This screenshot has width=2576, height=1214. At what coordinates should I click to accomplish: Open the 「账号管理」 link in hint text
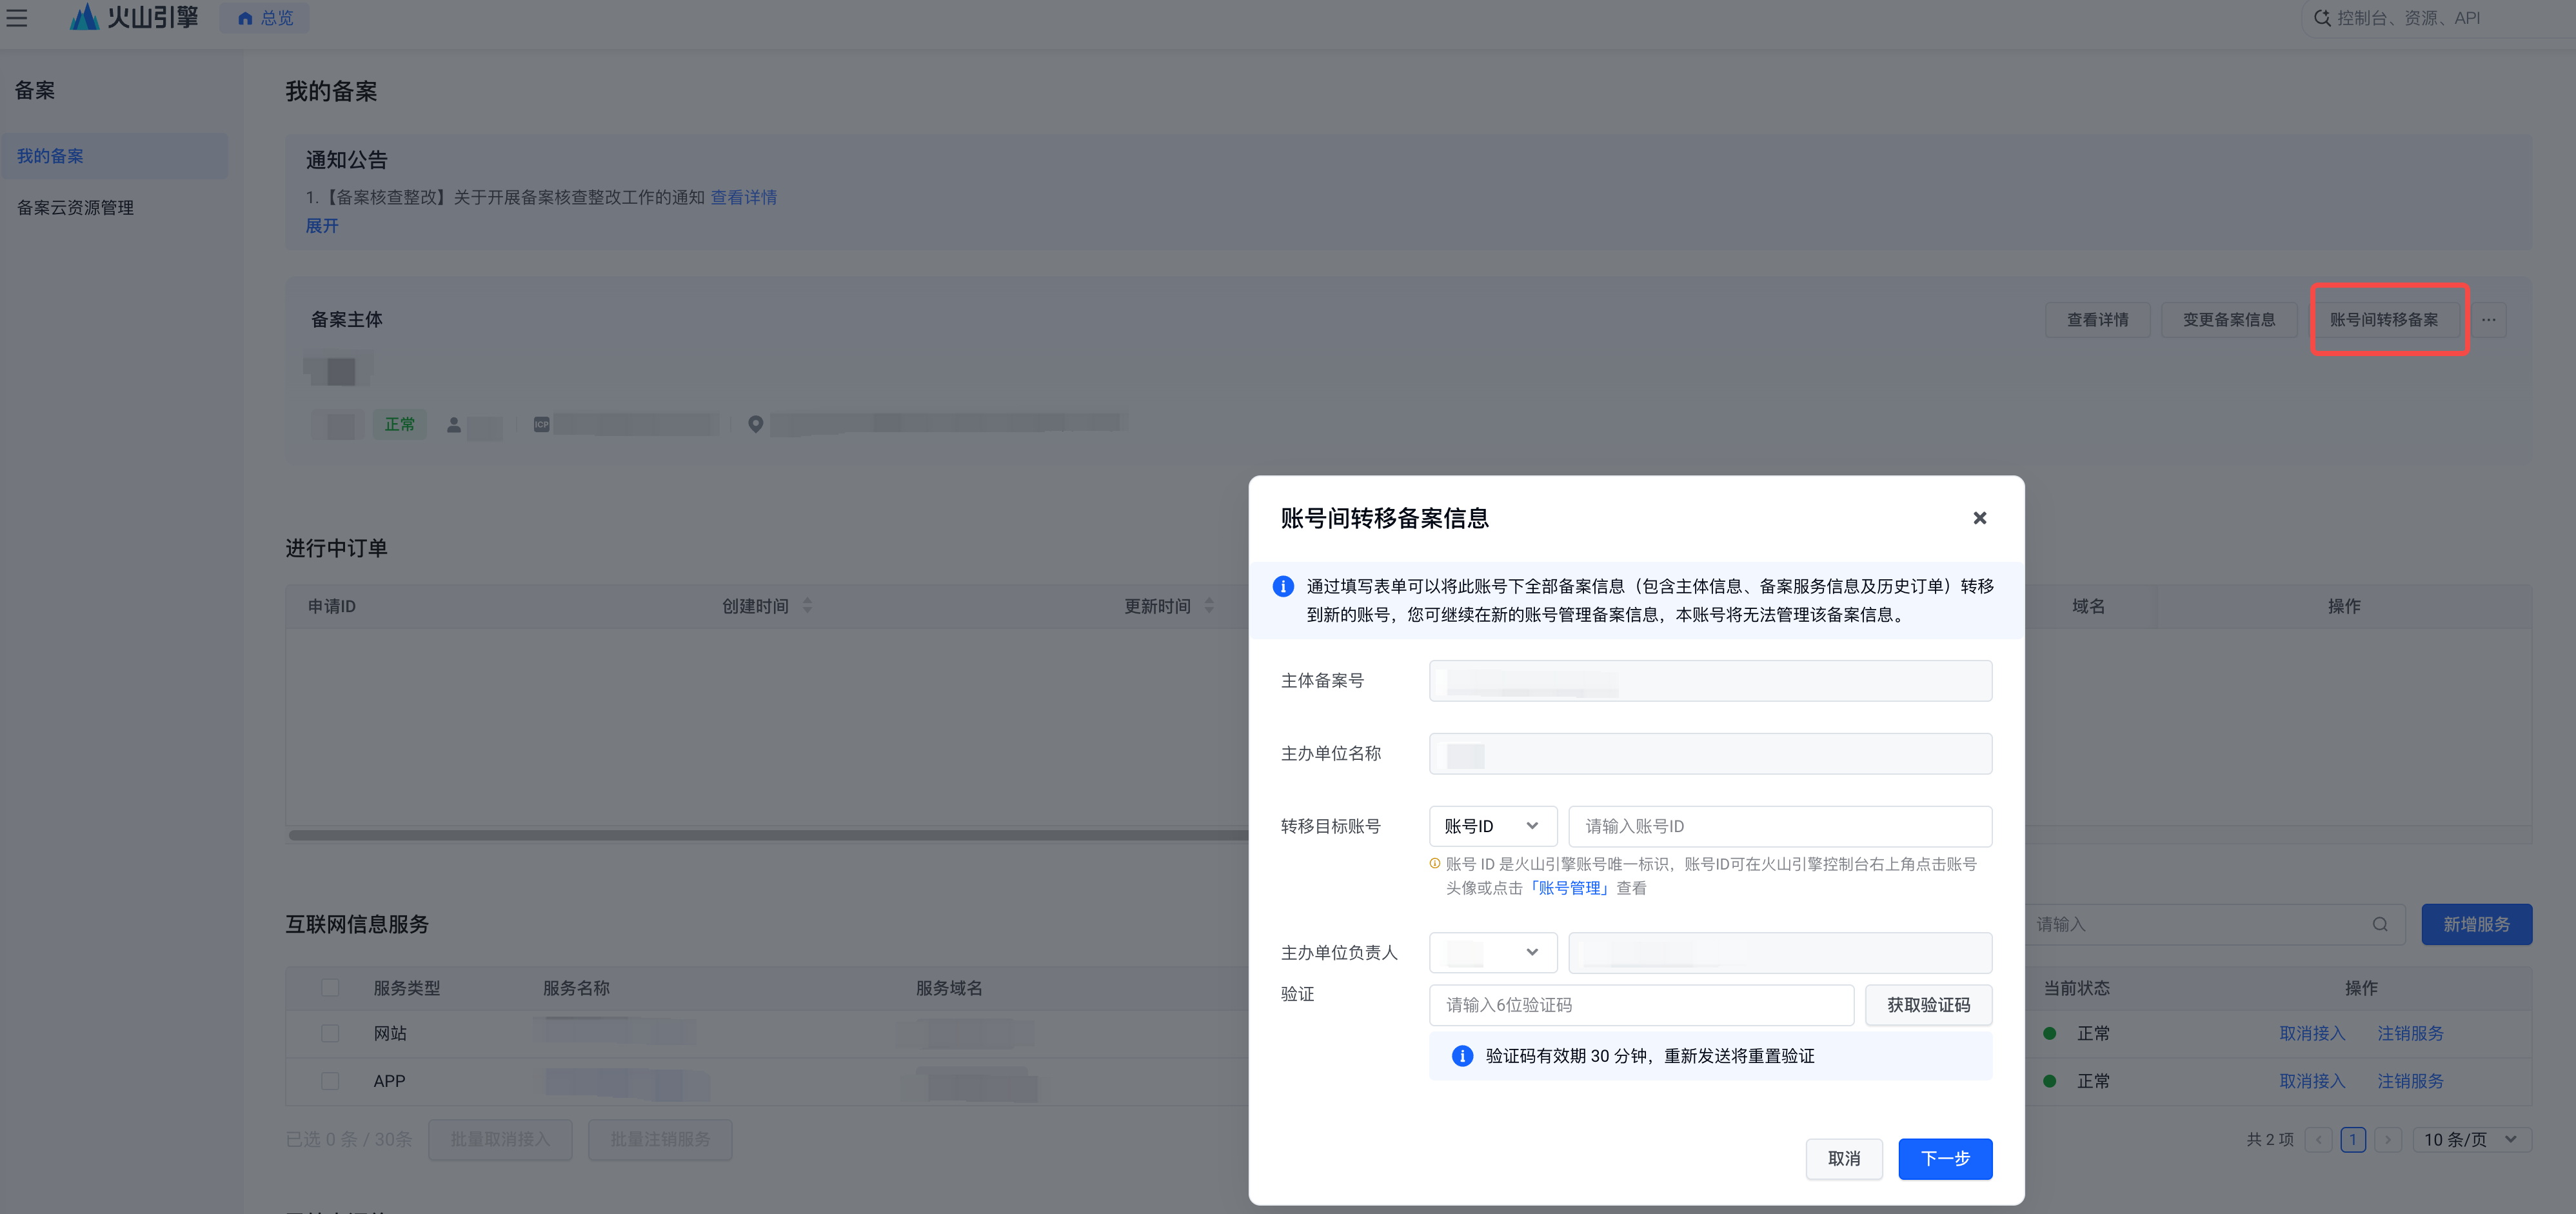[1569, 888]
